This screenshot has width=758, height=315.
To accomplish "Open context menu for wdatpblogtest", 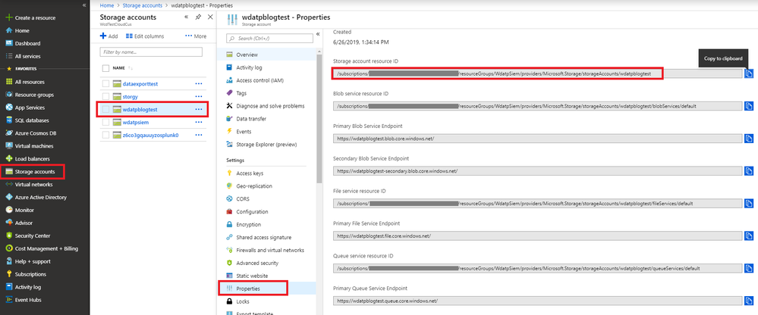I will [x=198, y=110].
